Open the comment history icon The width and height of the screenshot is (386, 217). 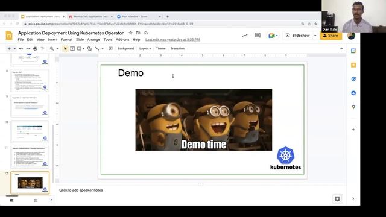pyautogui.click(x=258, y=36)
